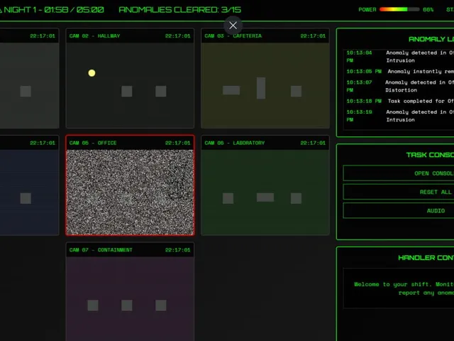Click the 10:13:19 PM Intrusion log entry
This screenshot has width=454, height=341.
coord(400,116)
